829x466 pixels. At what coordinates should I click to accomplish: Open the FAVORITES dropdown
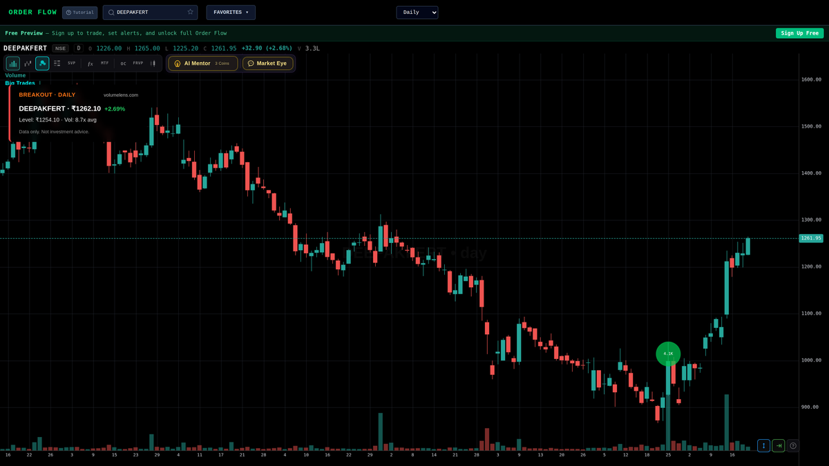(x=230, y=12)
